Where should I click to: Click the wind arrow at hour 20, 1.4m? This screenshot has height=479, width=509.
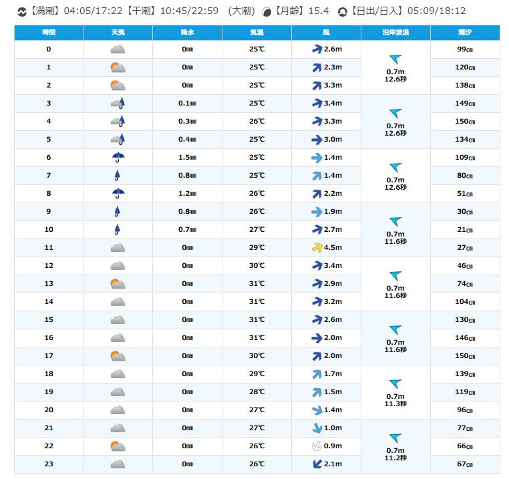click(x=317, y=410)
